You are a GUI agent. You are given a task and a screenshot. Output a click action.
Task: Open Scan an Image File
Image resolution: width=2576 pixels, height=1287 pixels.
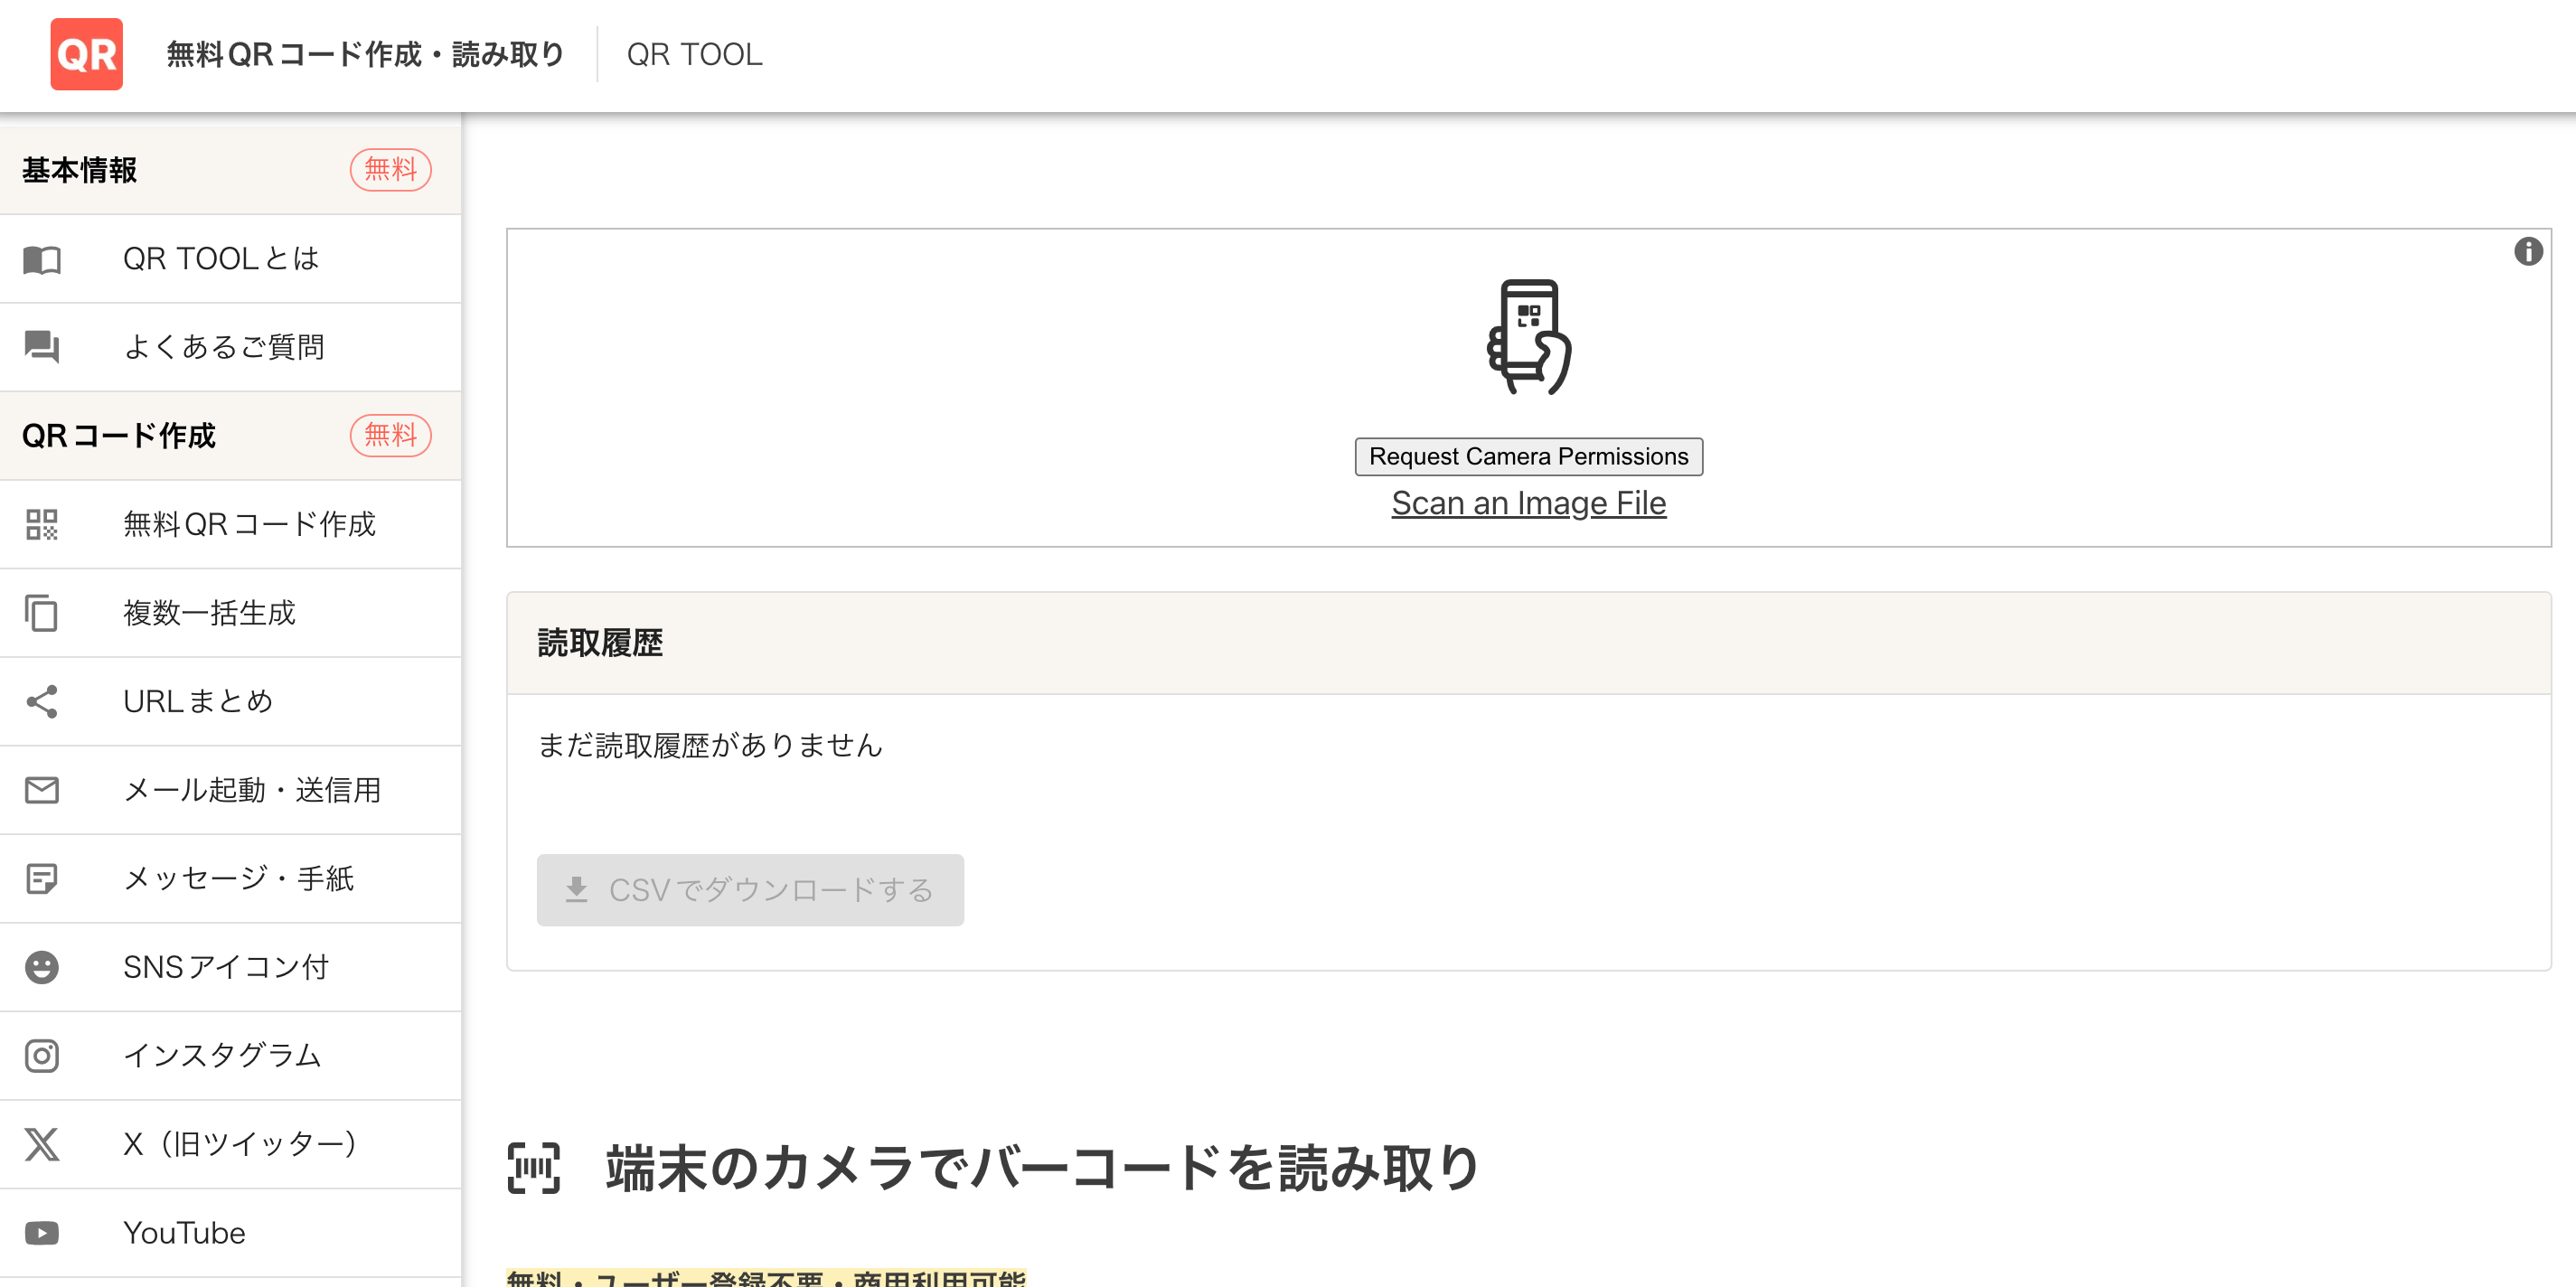pyautogui.click(x=1528, y=503)
